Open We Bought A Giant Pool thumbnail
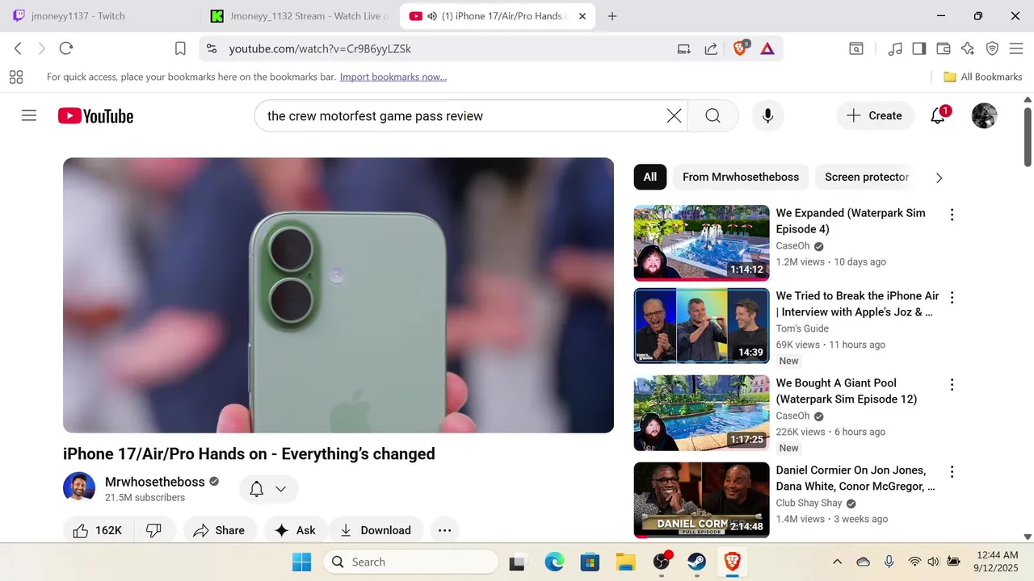The image size is (1034, 581). [x=701, y=413]
